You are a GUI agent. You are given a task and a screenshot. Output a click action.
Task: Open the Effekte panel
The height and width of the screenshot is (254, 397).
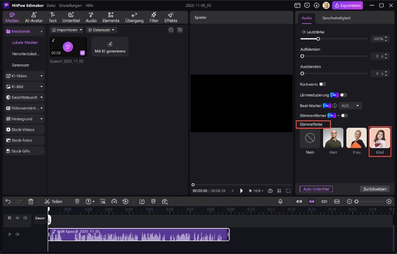[171, 17]
